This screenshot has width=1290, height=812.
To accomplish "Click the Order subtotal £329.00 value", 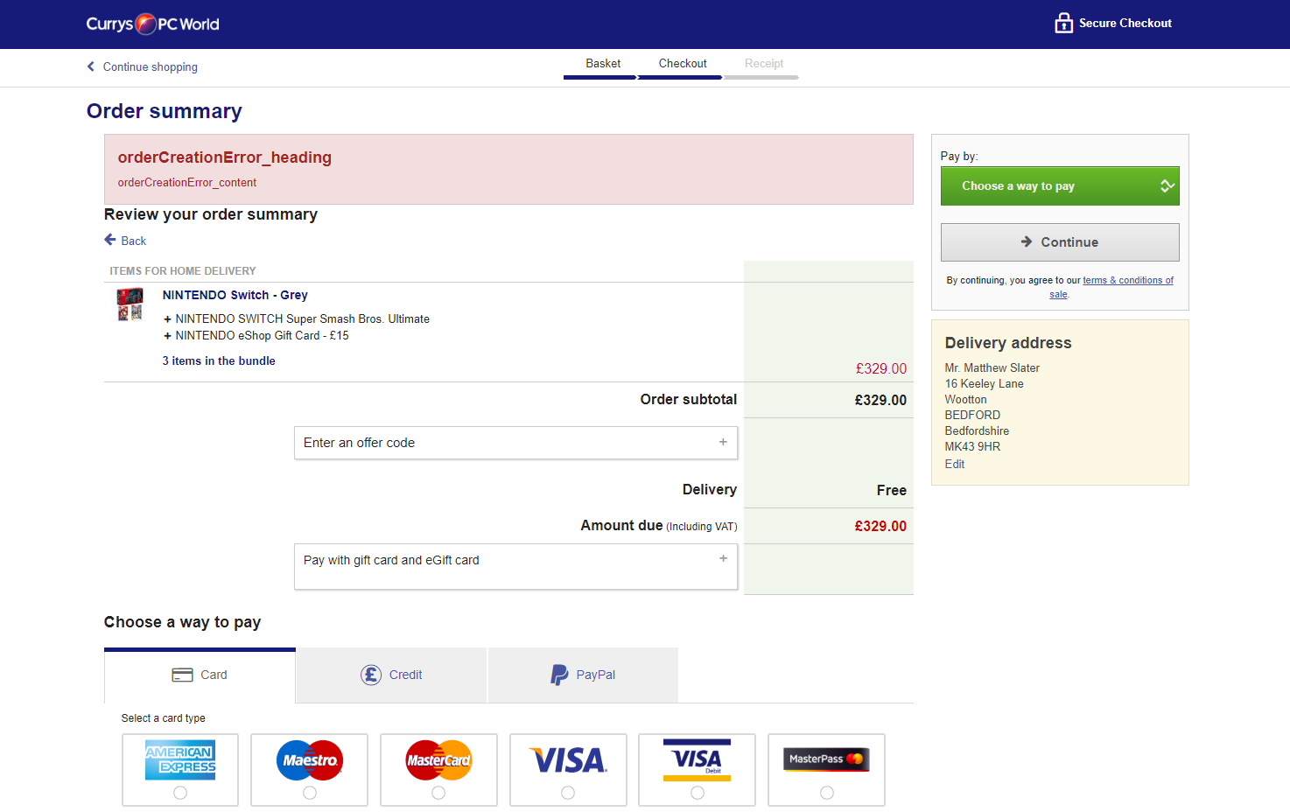I will tap(880, 400).
